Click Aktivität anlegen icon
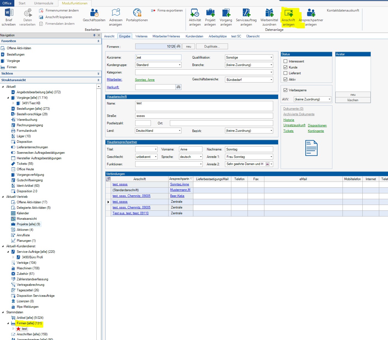 [195, 13]
